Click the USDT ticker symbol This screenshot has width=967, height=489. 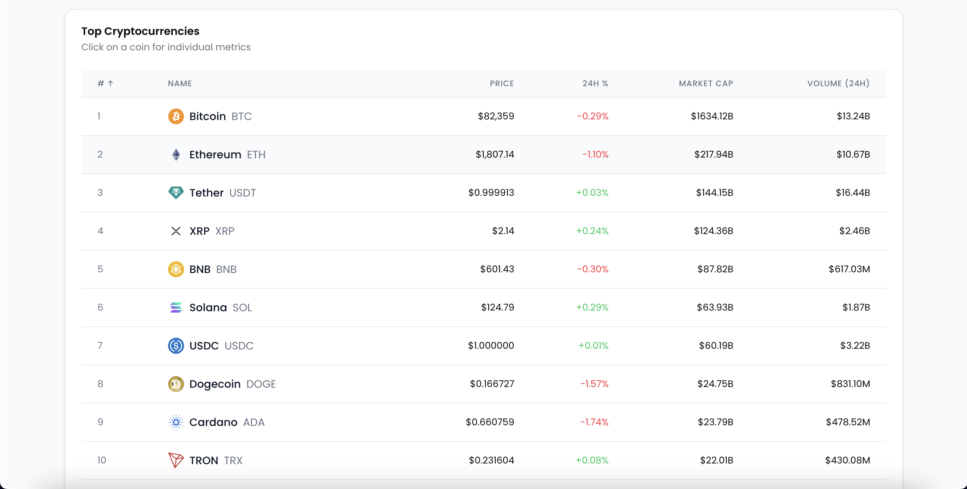[x=243, y=193]
